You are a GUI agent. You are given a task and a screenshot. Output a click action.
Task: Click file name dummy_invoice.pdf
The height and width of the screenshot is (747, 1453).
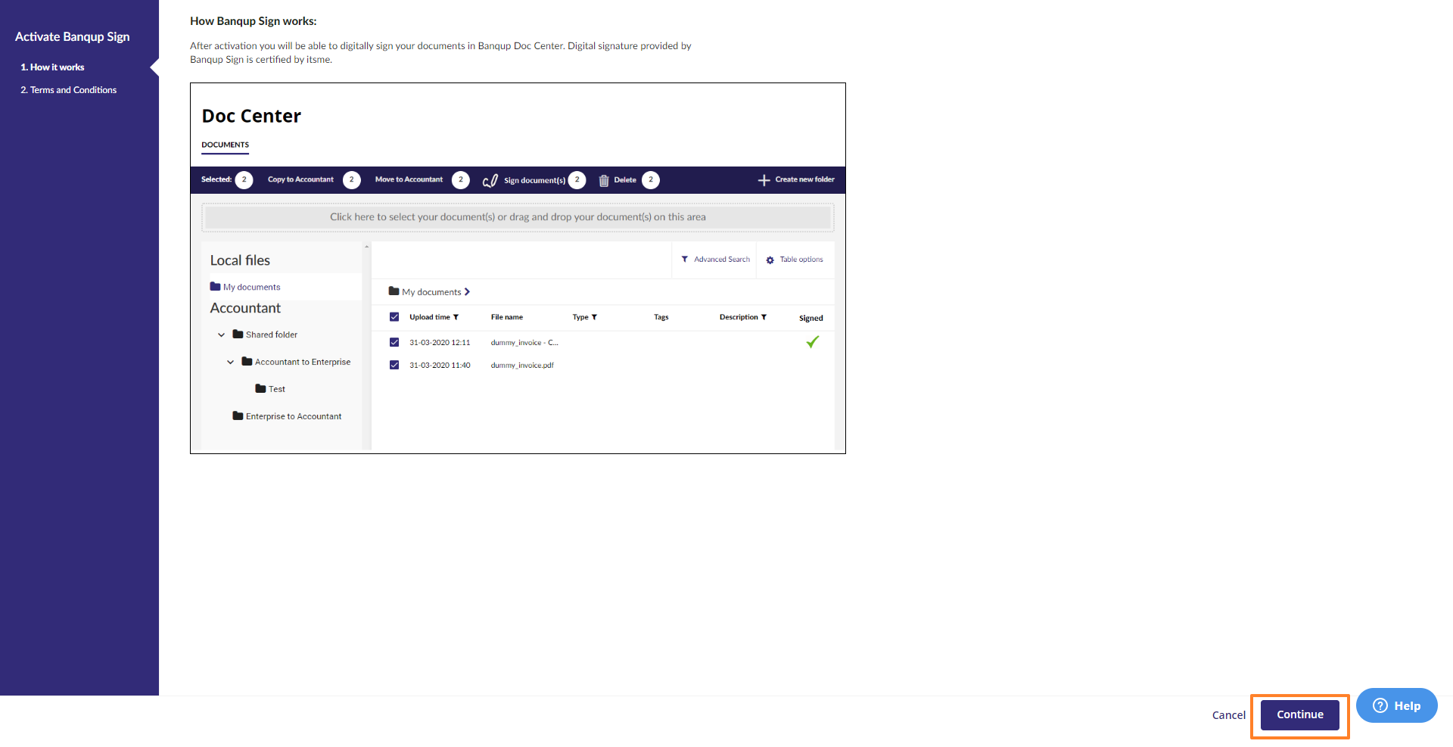522,365
